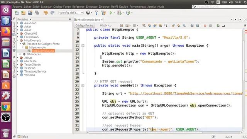The height and width of the screenshot is (139, 247).
Task: Toggle Bookmark in editor toolbar
Action: (x=184, y=25)
